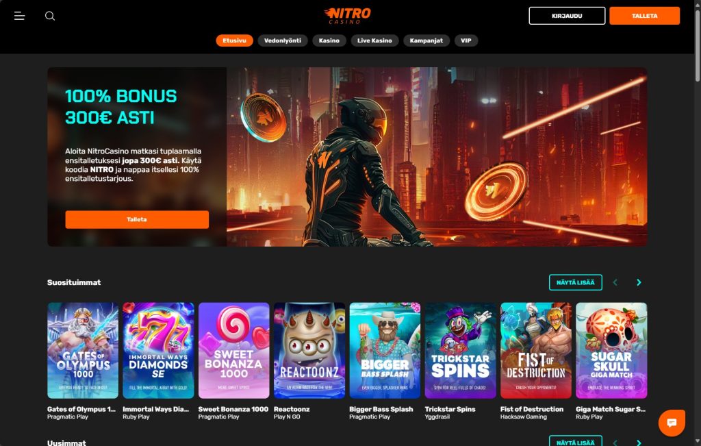Screen dimensions: 701x446
Task: Open the hamburger menu icon
Action: click(19, 16)
